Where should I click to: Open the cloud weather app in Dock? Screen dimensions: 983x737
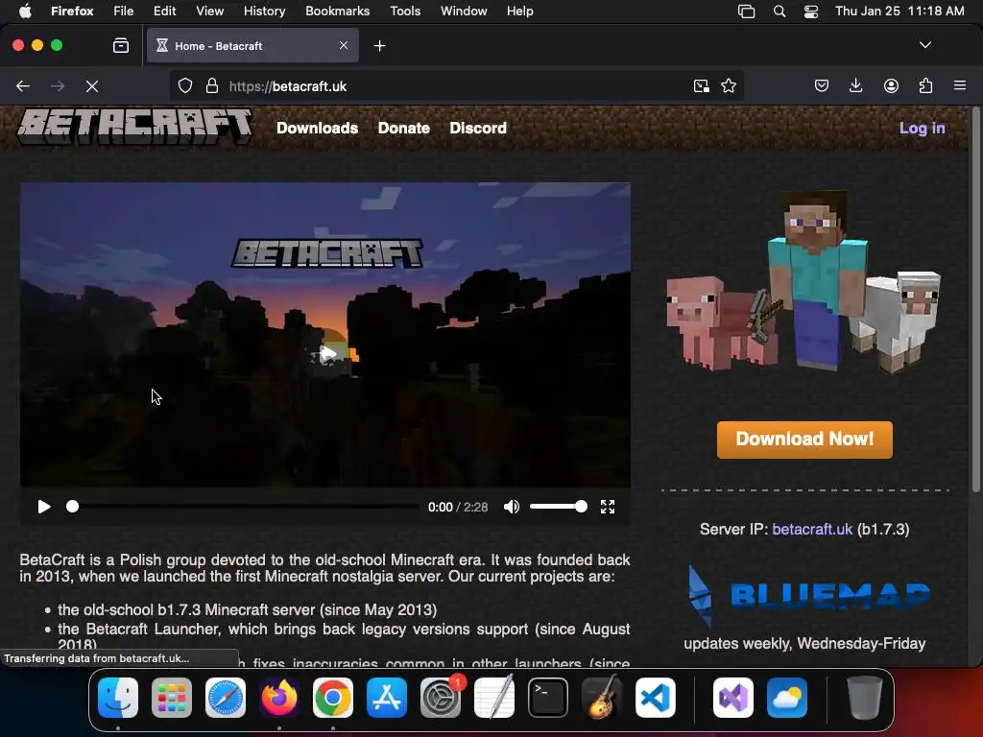[787, 698]
